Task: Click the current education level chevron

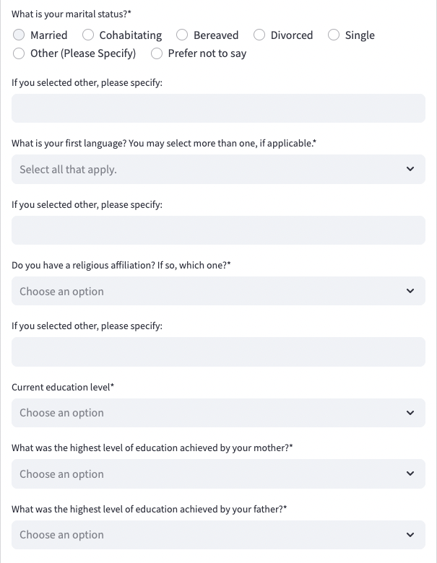Action: (410, 413)
